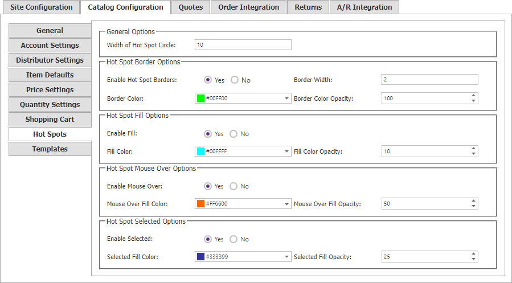The image size is (512, 283).
Task: Click the green Border Color swatch
Action: coord(200,99)
